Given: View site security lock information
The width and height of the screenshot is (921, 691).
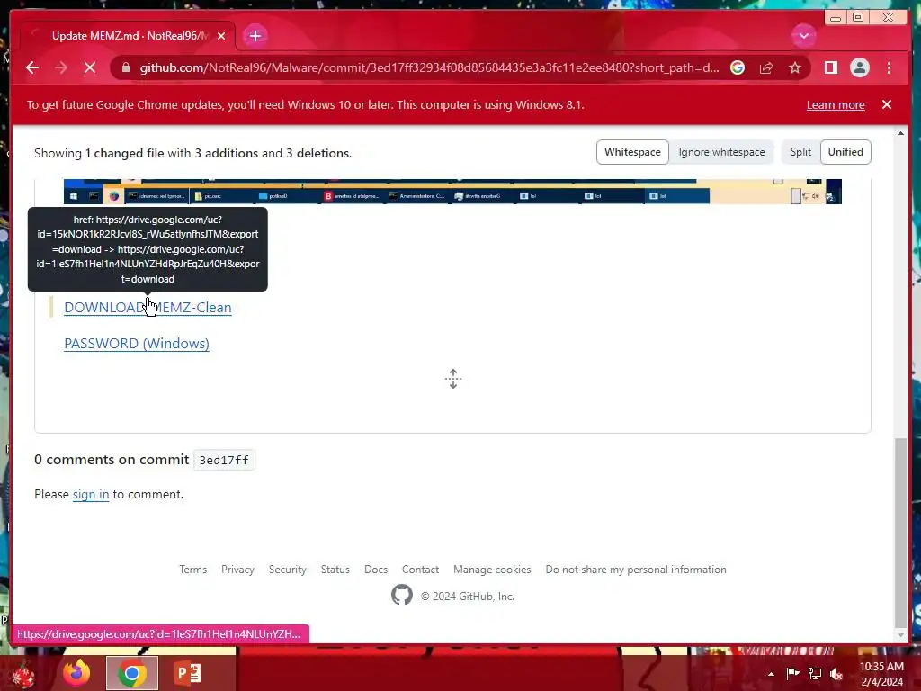Looking at the screenshot, I should point(125,68).
